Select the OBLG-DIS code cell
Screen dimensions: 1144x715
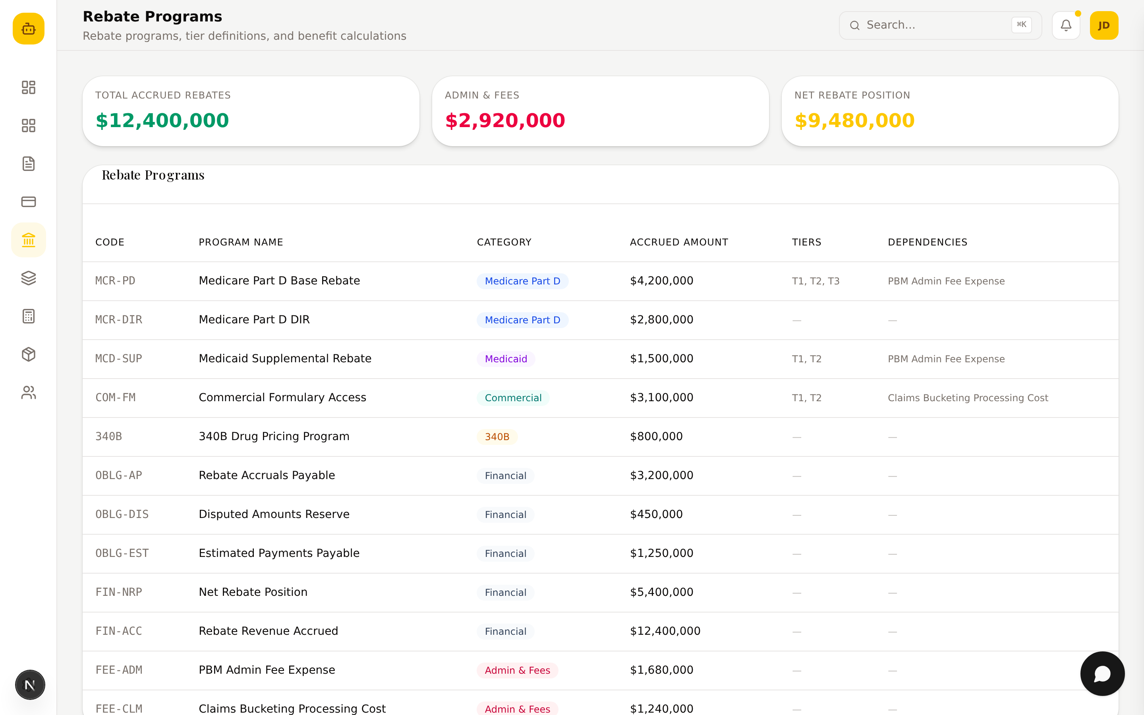122,514
